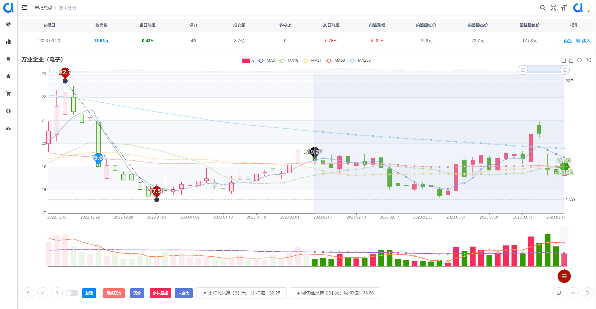Expand the user avatar dropdown arrow
Screen dimensions: 596x309
589,11
